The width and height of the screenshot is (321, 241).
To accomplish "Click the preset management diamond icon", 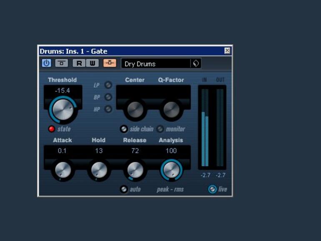I will point(196,63).
